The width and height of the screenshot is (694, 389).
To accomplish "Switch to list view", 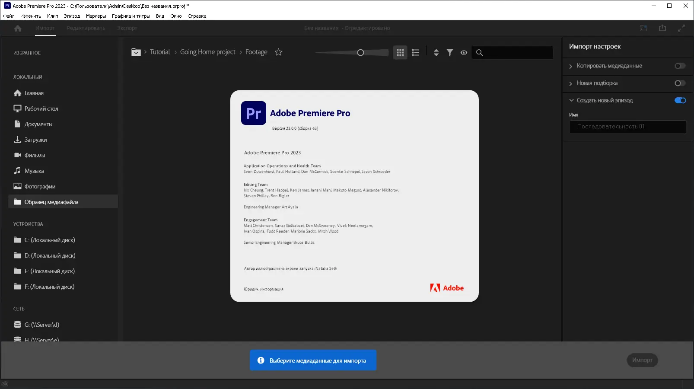I will [415, 52].
